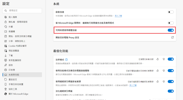183x100 pixels.
Task: Click the 最佳化效能 section heading
Action: (61, 51)
